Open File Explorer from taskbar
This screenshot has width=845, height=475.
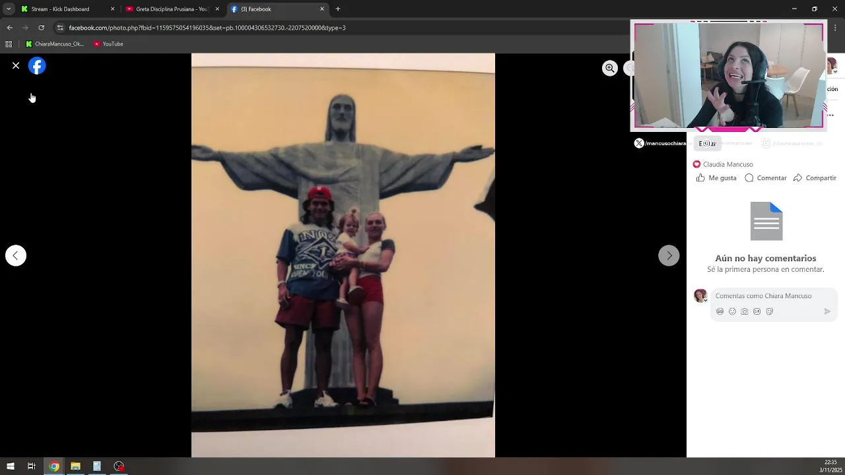coord(75,466)
